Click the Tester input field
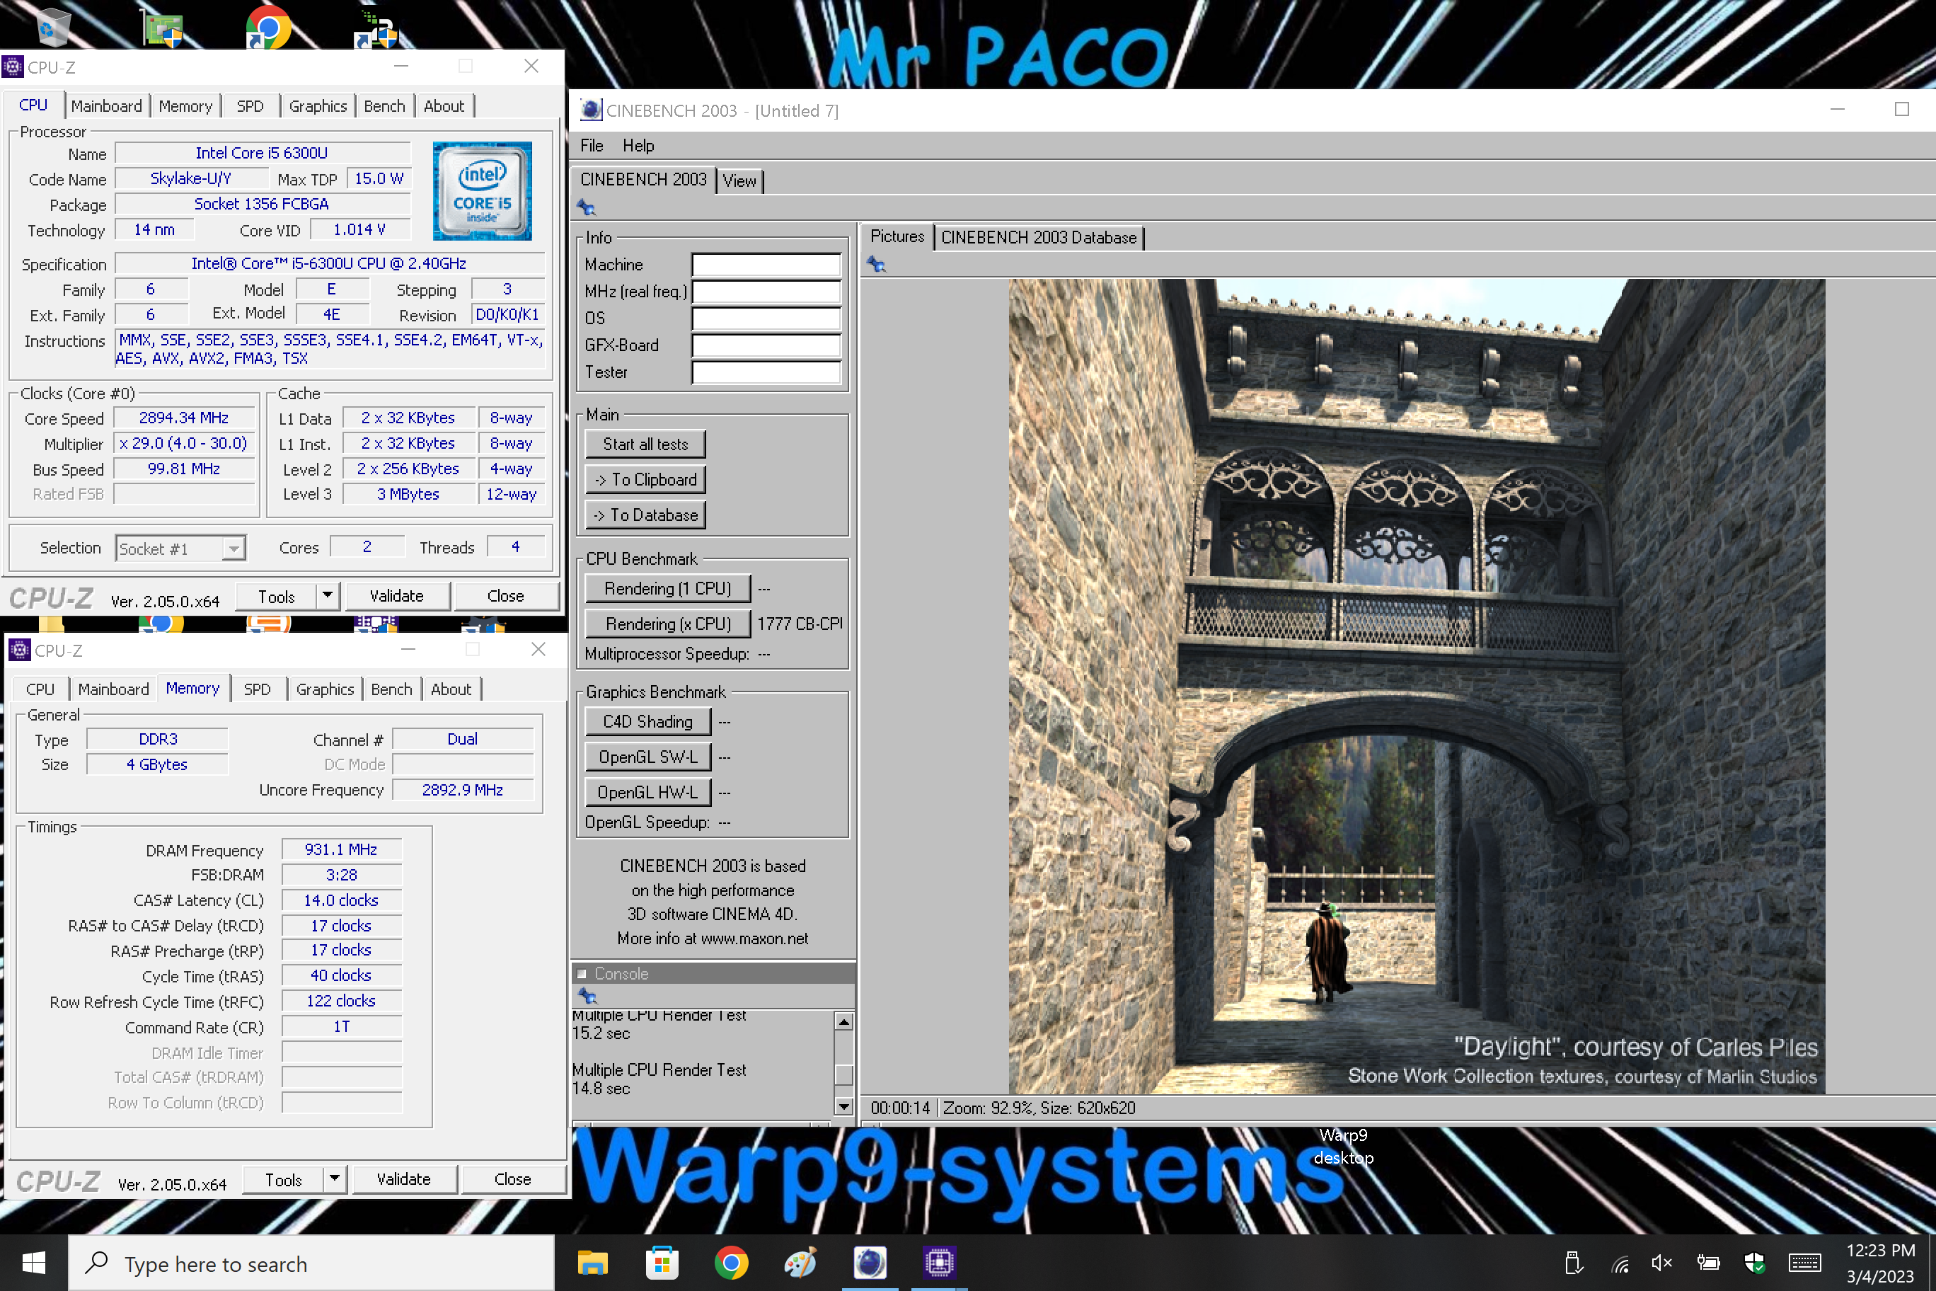 click(x=766, y=372)
